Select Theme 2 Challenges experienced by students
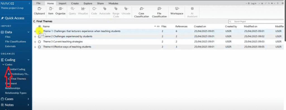The width and height of the screenshot is (286, 110). (x=68, y=37)
